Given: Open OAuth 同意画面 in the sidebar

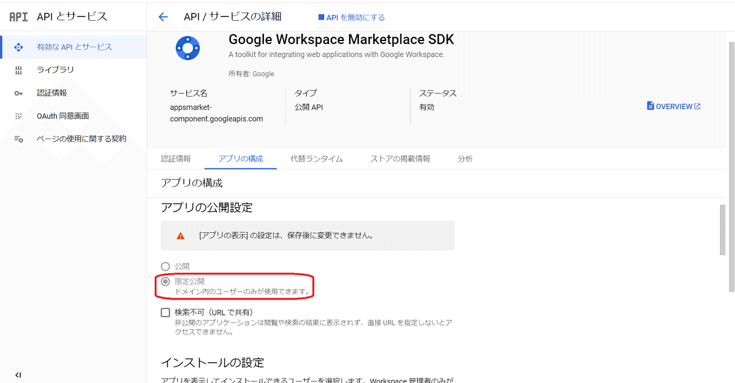Looking at the screenshot, I should 73,116.
